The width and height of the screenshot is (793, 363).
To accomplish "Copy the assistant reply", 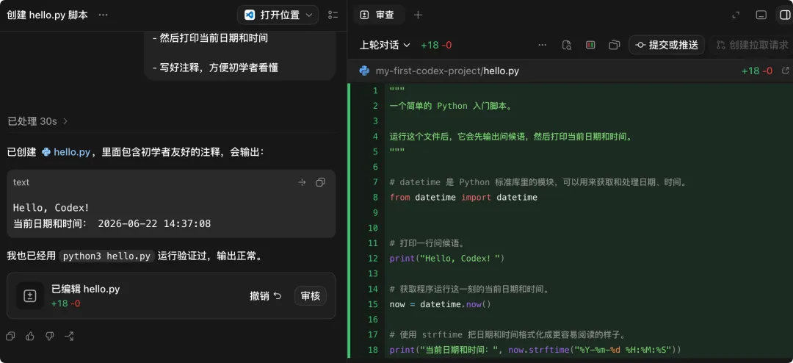I will click(x=10, y=336).
